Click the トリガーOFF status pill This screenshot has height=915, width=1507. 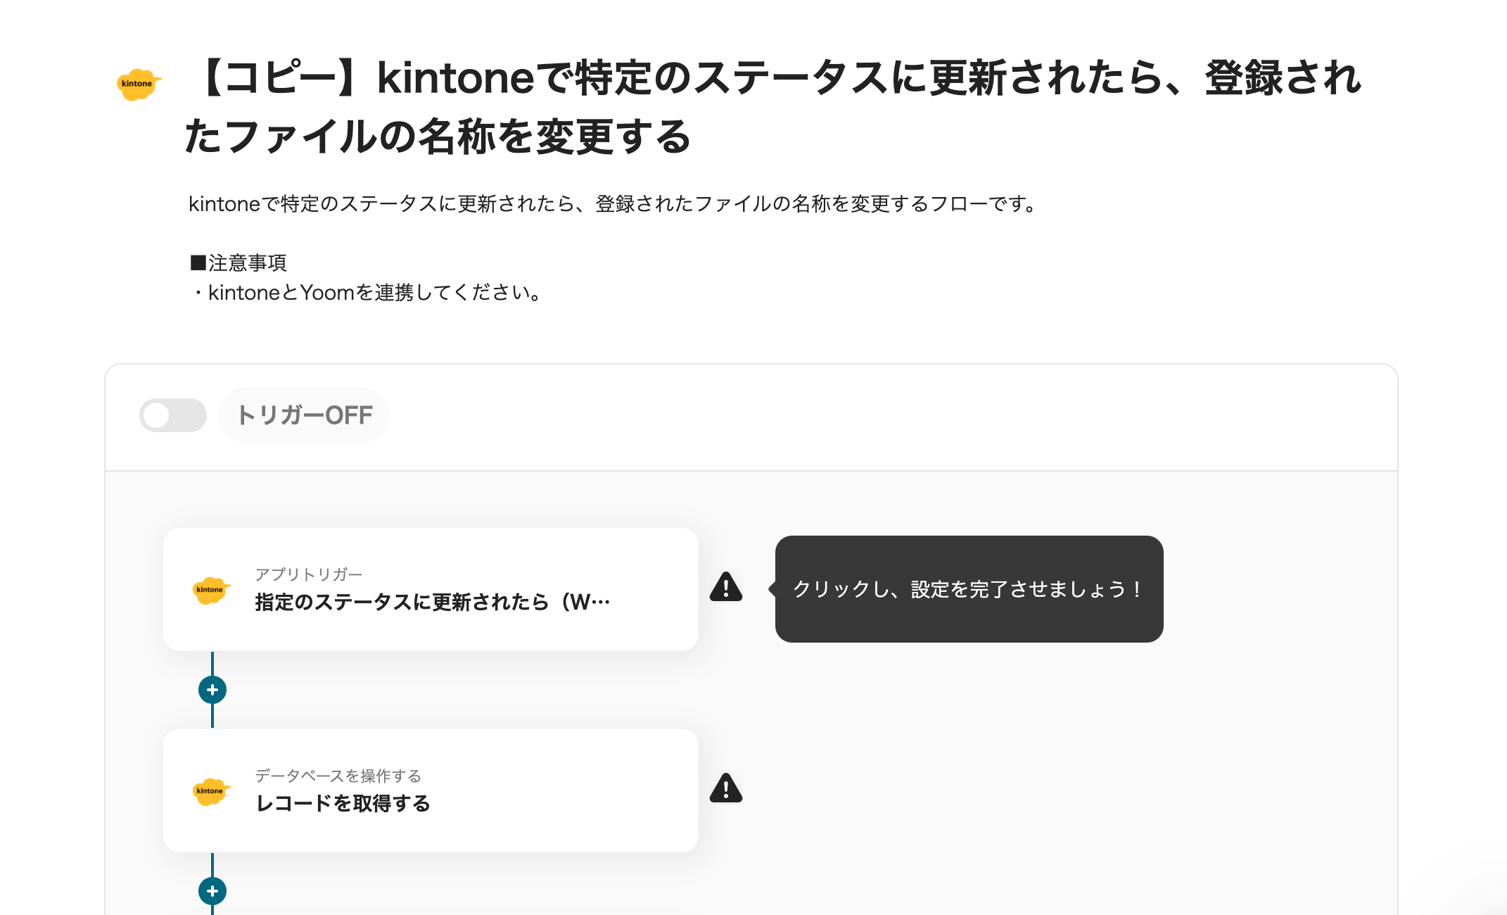304,415
